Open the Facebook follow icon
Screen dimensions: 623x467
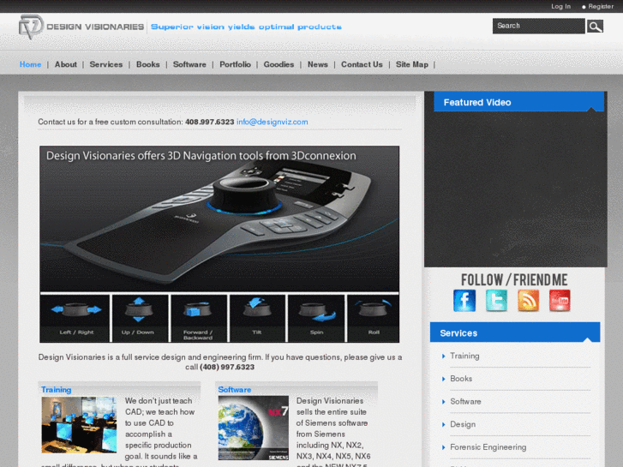click(464, 301)
